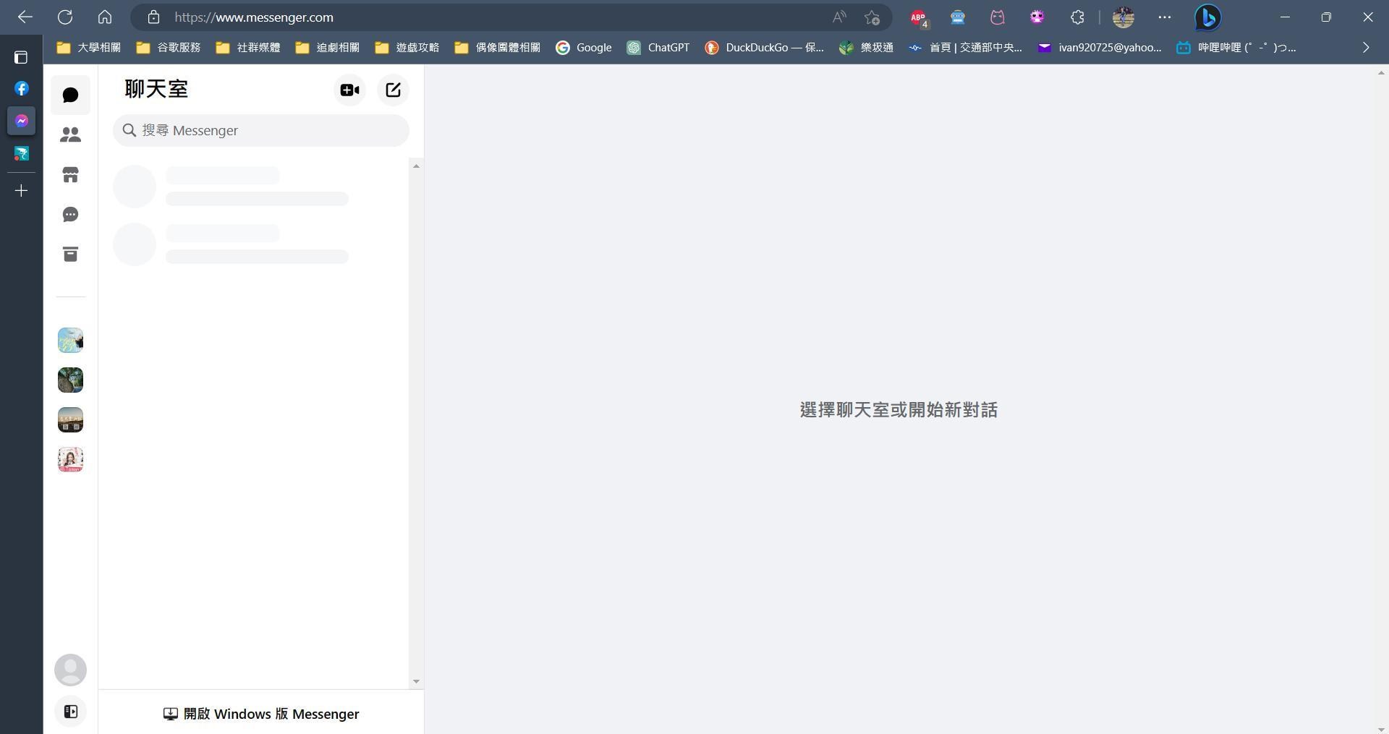Compose a new message
Image resolution: width=1389 pixels, height=734 pixels.
(x=393, y=90)
